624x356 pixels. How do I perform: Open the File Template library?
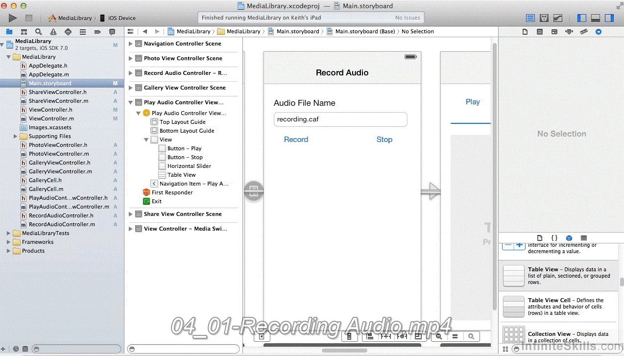click(540, 238)
